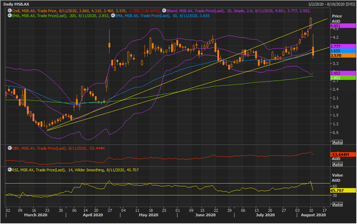Click the May 2020 label on time axis
The image size is (357, 224).
149,215
